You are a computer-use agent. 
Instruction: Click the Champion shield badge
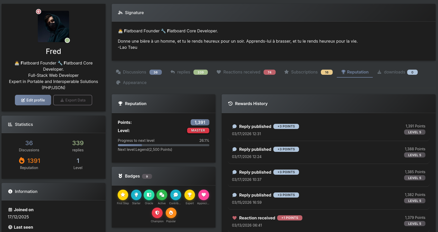click(x=157, y=213)
